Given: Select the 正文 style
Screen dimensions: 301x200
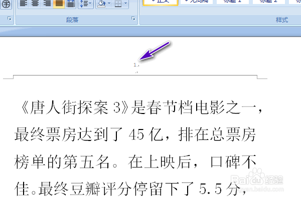Looking at the screenshot, I should tap(161, 2).
